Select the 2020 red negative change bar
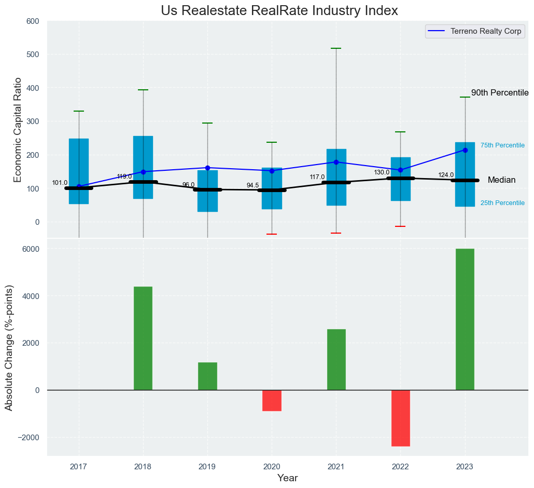This screenshot has width=534, height=488. pyautogui.click(x=272, y=400)
